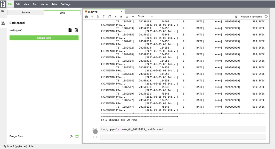
Task: Edit the testjupyer1 sink
Action: tap(70, 30)
